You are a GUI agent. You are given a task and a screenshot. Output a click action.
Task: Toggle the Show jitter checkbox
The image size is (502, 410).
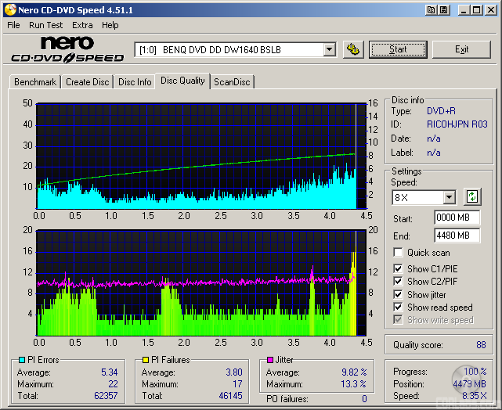(x=399, y=295)
